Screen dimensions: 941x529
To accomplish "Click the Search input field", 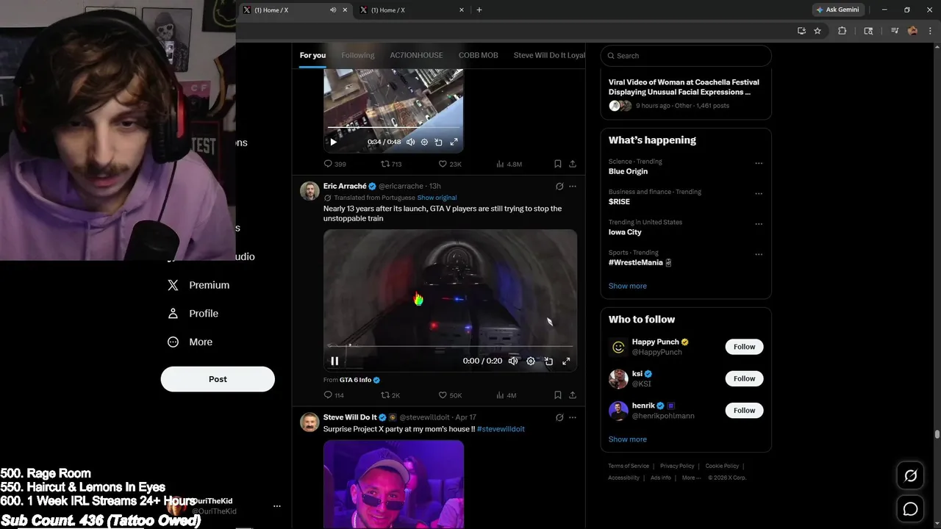I will coord(686,56).
